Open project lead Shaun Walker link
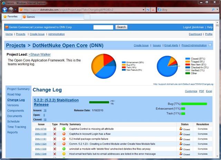 click(39, 55)
